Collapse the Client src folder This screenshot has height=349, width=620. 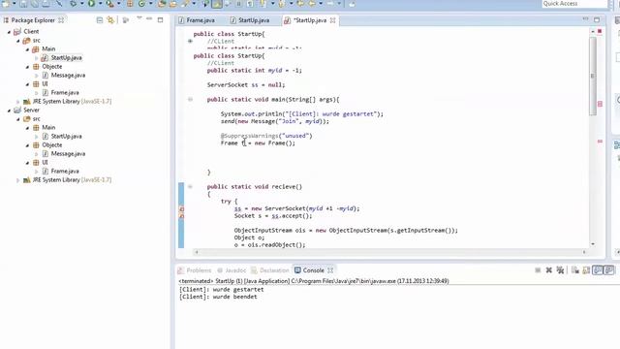pyautogui.click(x=18, y=41)
